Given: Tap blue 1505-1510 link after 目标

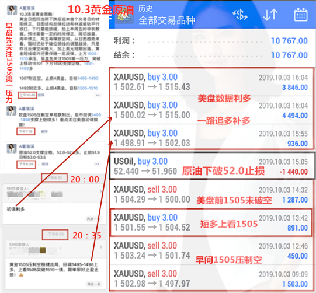Looking at the screenshot, I should click(x=88, y=88).
